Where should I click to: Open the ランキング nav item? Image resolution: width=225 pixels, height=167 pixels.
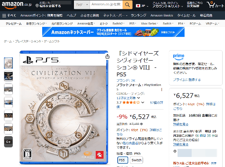(139, 15)
